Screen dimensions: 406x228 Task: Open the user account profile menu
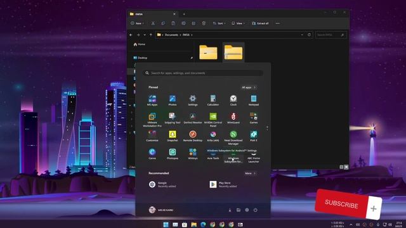pos(161,210)
